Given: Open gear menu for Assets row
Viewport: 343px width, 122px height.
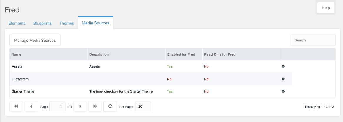Looking at the screenshot, I should 283,66.
